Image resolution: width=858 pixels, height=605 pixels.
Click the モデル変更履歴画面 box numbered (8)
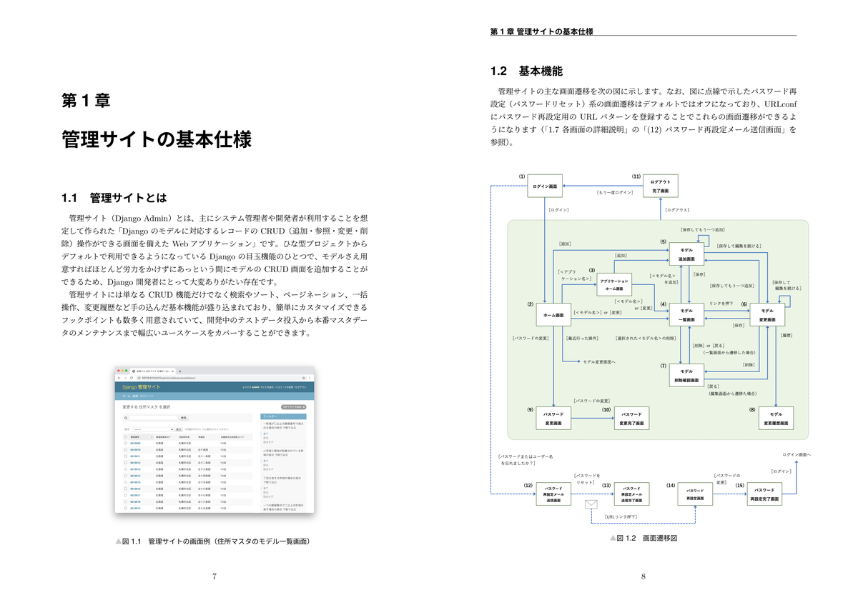(x=776, y=419)
